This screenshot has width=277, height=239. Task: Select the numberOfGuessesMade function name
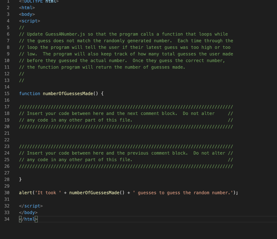(69, 93)
